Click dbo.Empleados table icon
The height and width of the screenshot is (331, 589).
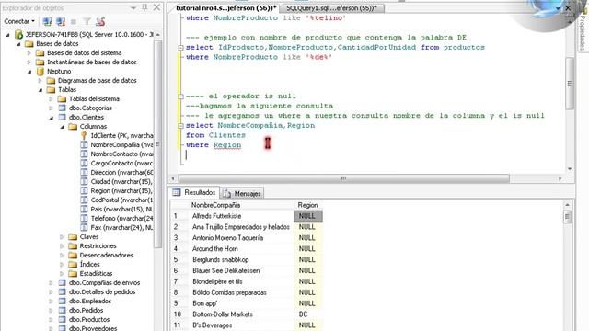click(63, 301)
